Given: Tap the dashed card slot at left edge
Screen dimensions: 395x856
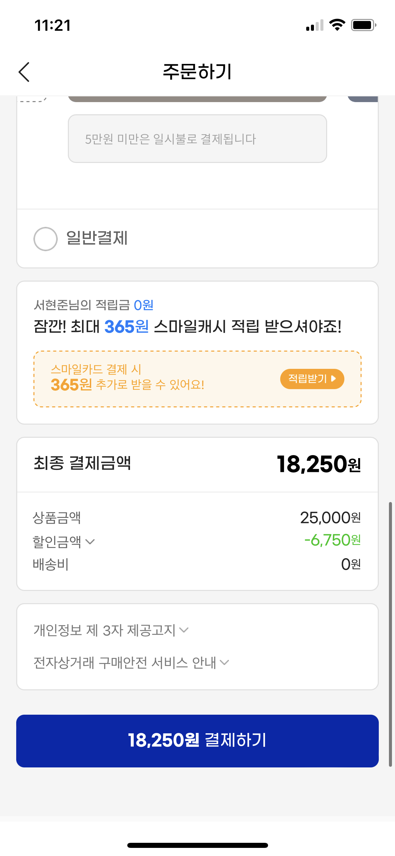Looking at the screenshot, I should point(31,99).
